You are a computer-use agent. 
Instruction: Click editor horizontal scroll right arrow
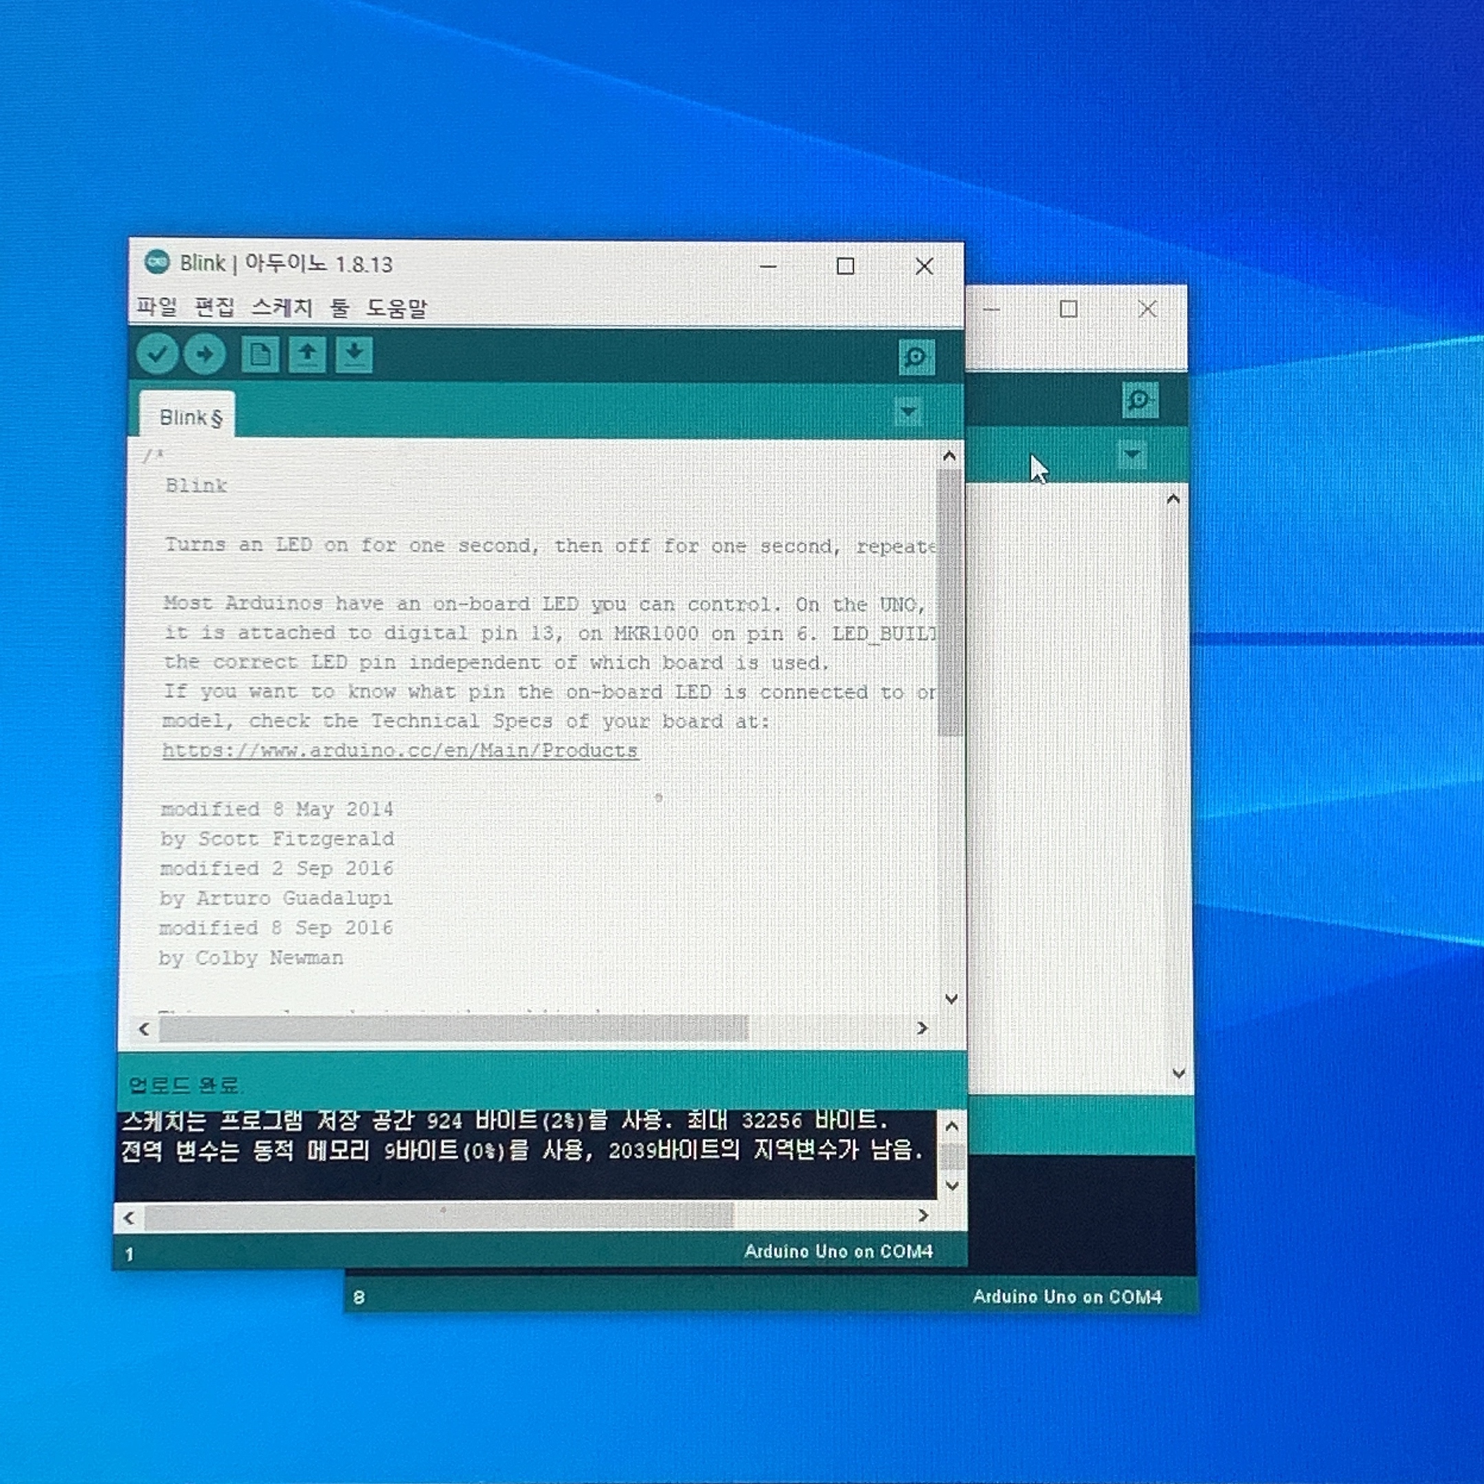pos(923,1028)
